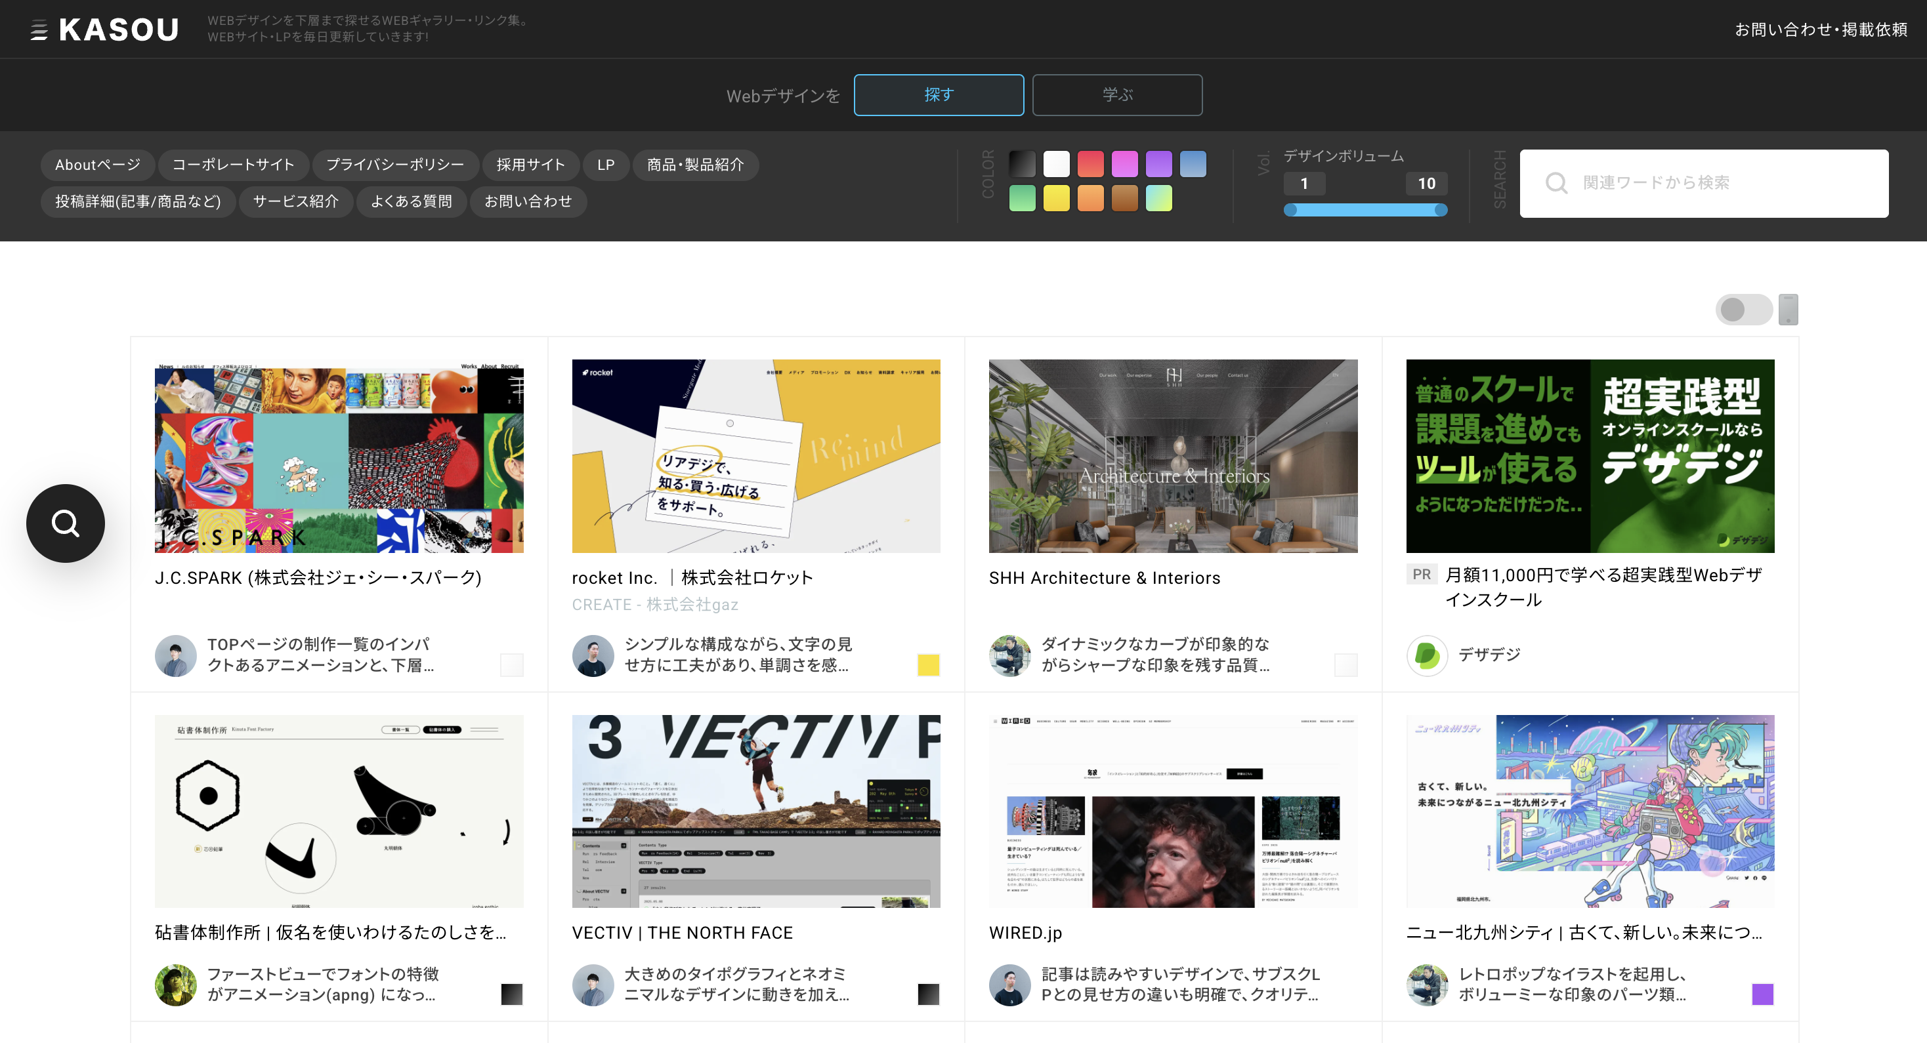
Task: Choose the green color swatch
Action: 1022,198
